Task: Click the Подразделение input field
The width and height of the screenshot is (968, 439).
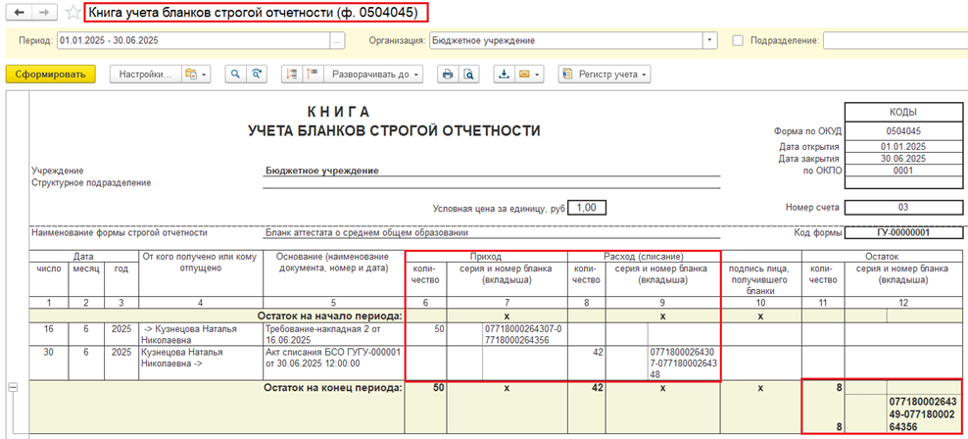Action: 895,41
